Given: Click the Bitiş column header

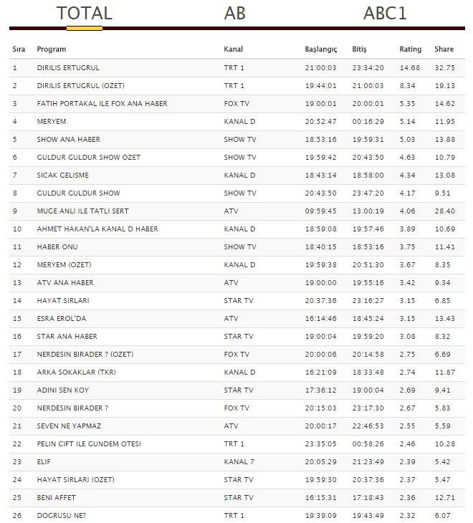Looking at the screenshot, I should pyautogui.click(x=359, y=49).
